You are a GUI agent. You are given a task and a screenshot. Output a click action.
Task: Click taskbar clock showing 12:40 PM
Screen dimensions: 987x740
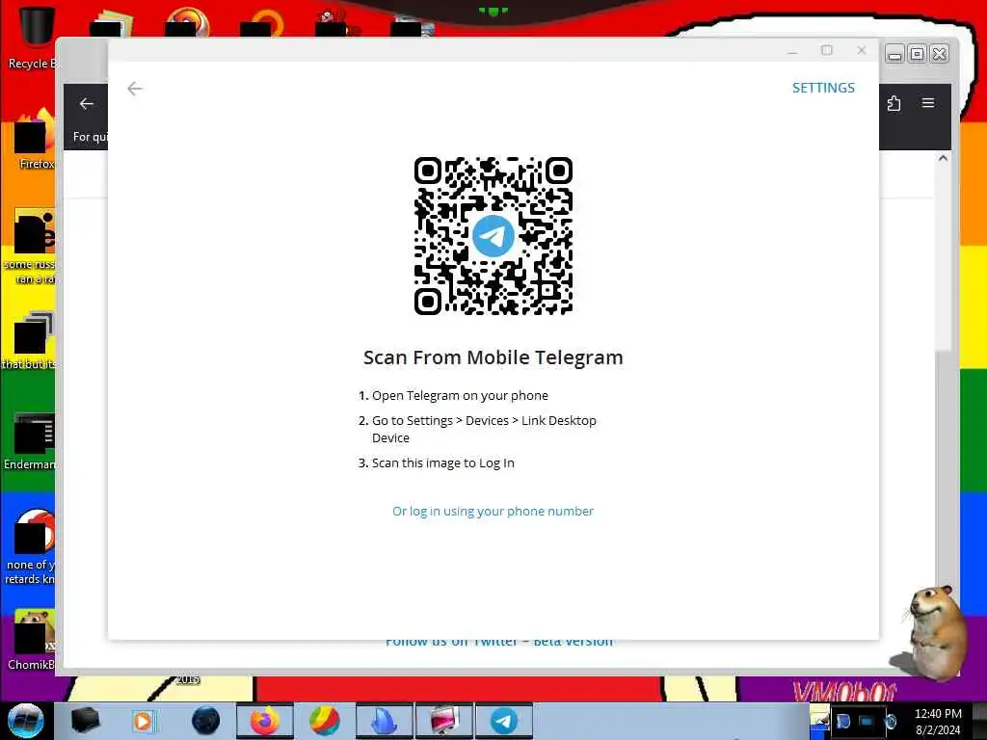click(938, 714)
